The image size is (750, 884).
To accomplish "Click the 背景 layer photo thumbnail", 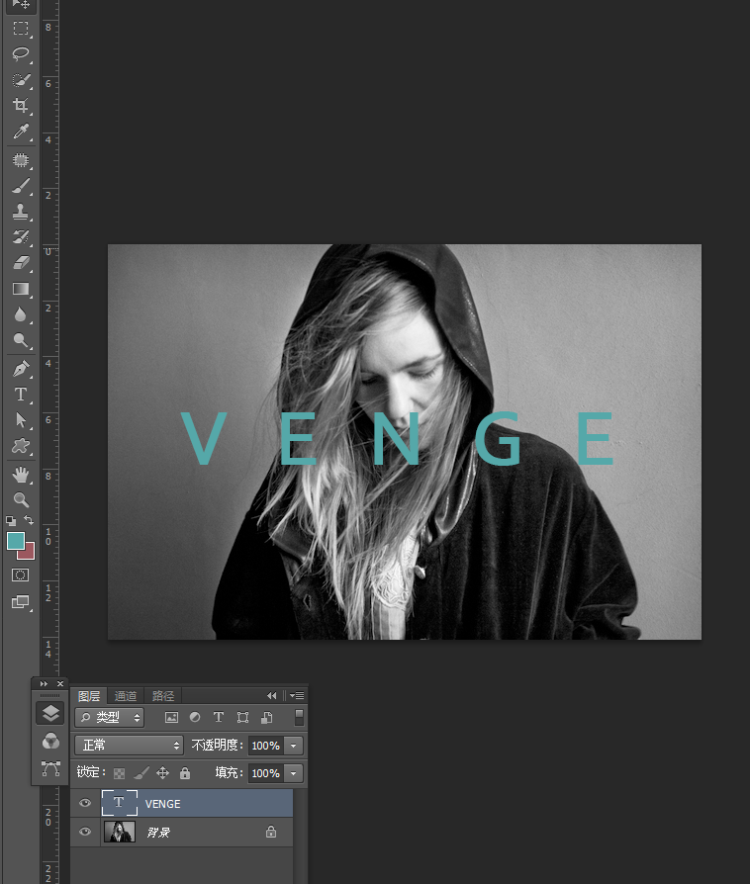I will [x=120, y=832].
